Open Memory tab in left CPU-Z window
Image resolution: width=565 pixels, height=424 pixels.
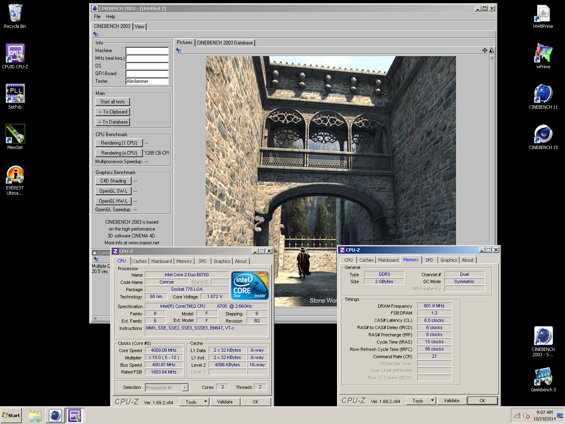click(184, 261)
